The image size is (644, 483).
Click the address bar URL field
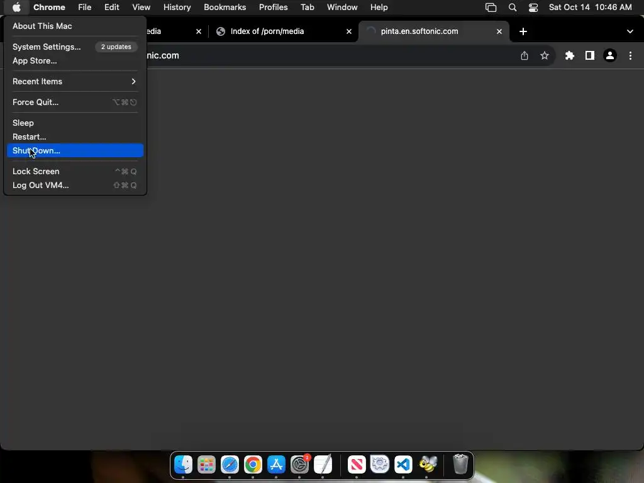328,55
